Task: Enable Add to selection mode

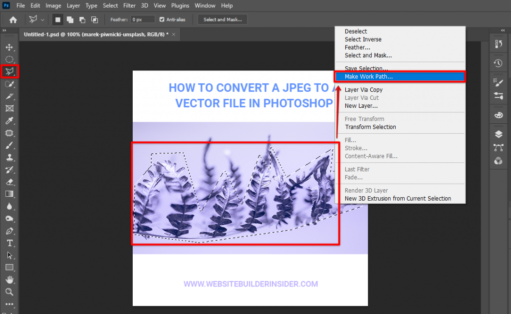Action: (x=70, y=19)
